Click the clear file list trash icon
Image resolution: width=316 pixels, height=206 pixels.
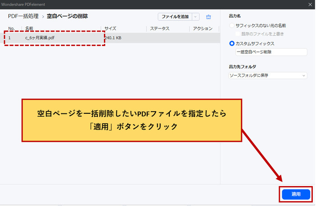point(209,17)
